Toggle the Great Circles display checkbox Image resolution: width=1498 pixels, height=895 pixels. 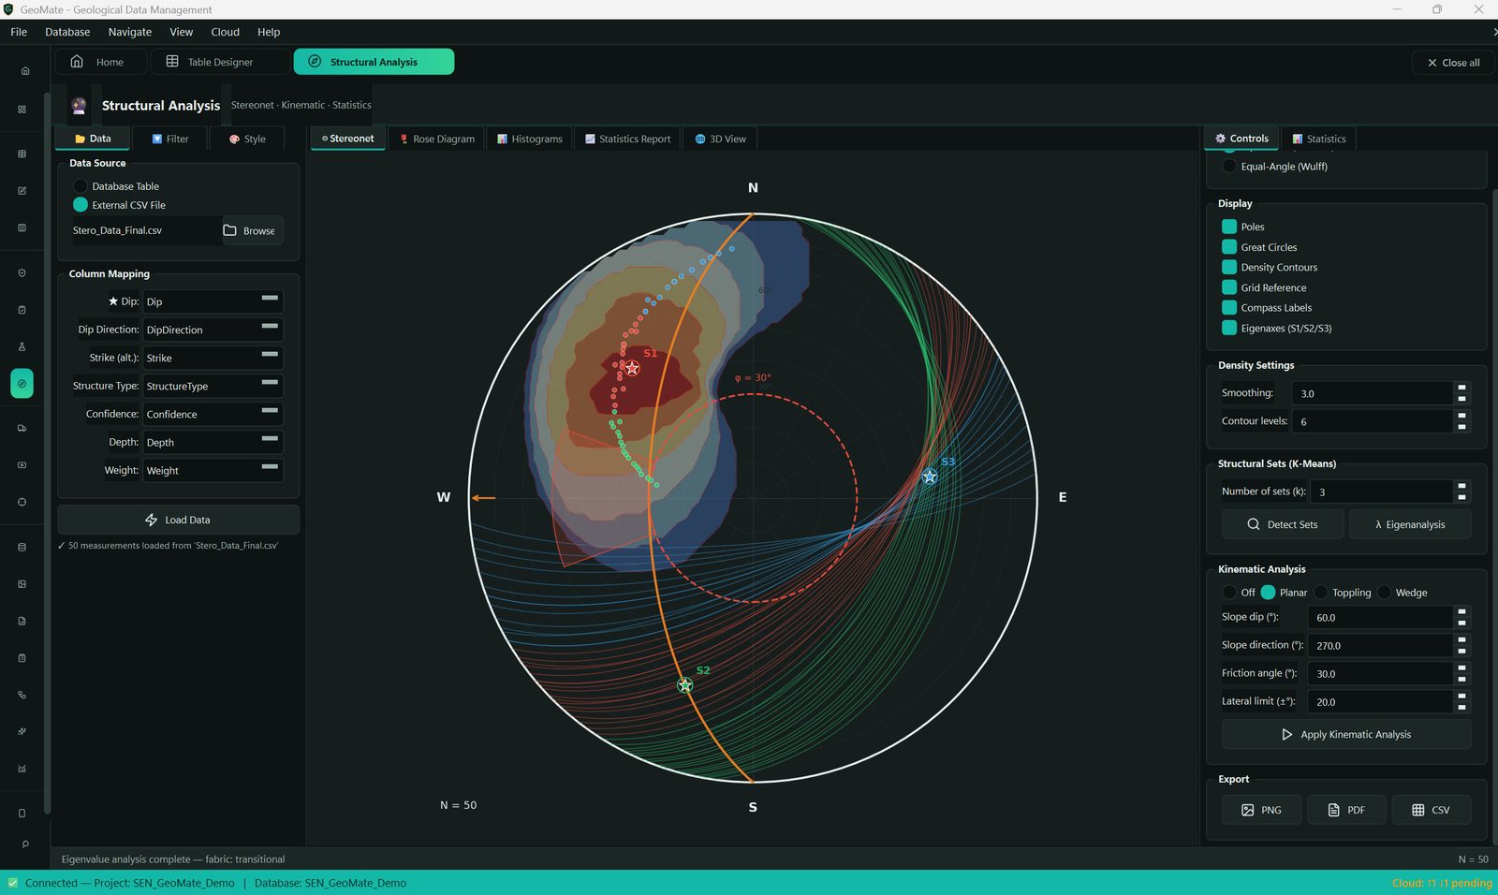tap(1229, 247)
